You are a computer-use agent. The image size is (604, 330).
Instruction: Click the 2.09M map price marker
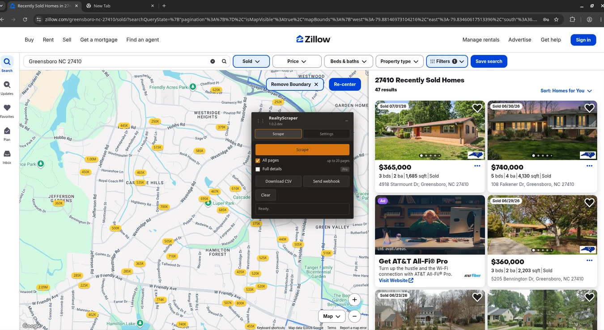pyautogui.click(x=43, y=287)
